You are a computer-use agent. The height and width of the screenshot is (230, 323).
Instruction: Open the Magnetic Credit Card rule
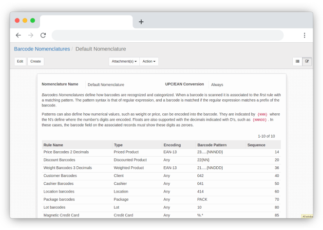(x=61, y=215)
